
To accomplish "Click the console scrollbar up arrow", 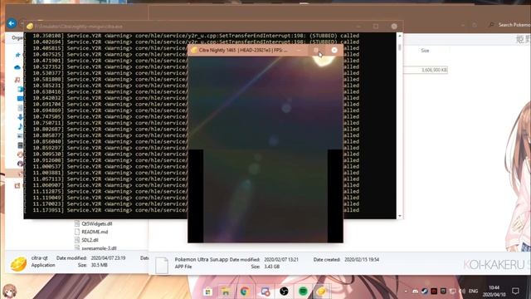I will point(400,35).
